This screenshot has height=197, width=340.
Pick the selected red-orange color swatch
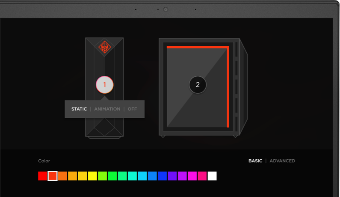click(53, 176)
